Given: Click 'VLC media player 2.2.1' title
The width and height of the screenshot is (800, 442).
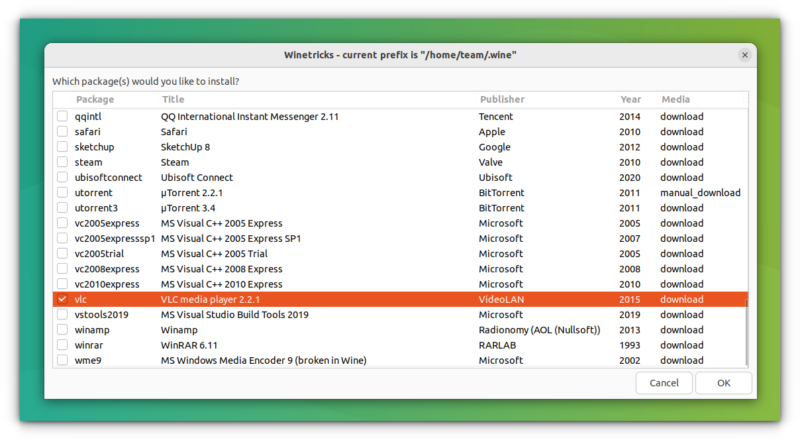Looking at the screenshot, I should pyautogui.click(x=211, y=300).
